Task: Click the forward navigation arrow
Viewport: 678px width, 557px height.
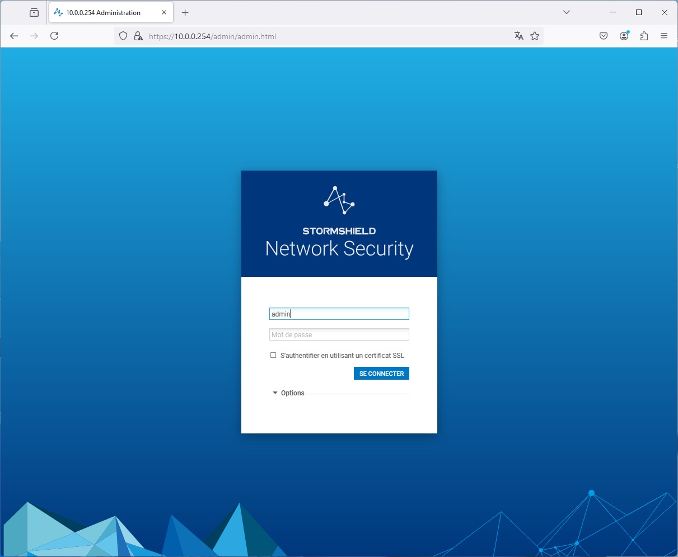Action: (x=34, y=36)
